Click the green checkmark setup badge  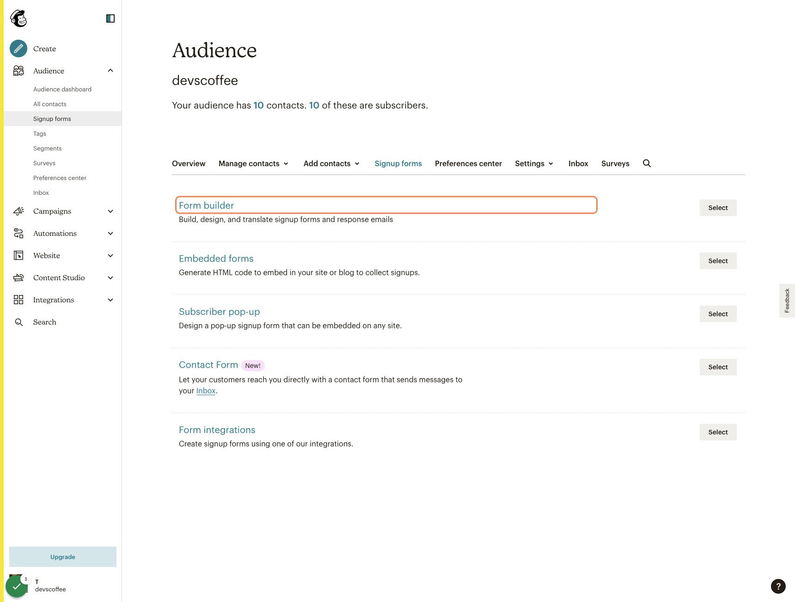point(17,586)
